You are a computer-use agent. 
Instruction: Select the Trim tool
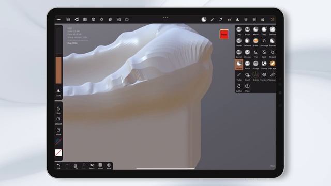(x=255, y=54)
